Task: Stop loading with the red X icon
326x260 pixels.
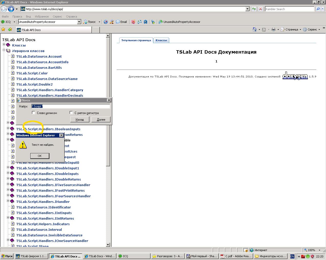Action: 260,9
